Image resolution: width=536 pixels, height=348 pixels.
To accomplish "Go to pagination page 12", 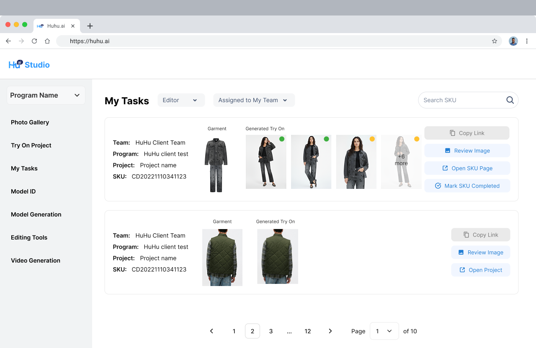I will [308, 331].
